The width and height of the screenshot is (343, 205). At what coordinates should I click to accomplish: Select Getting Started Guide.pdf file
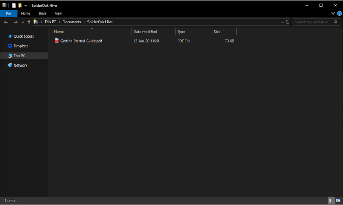[x=81, y=41]
